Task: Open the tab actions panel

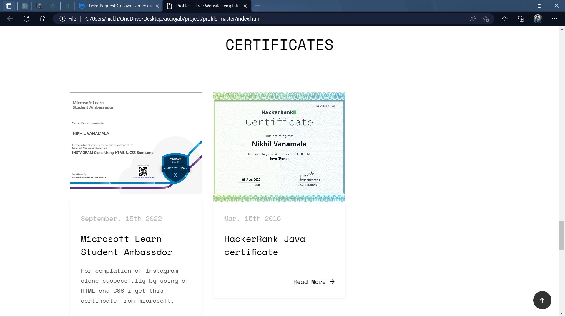Action: [x=9, y=6]
